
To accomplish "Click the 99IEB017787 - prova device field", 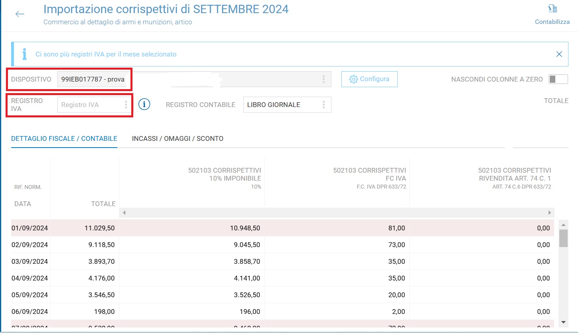I will pos(194,79).
